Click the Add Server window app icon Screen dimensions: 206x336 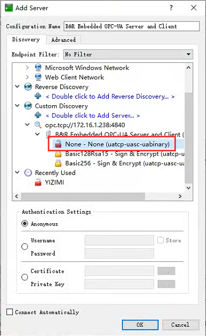tap(9, 8)
